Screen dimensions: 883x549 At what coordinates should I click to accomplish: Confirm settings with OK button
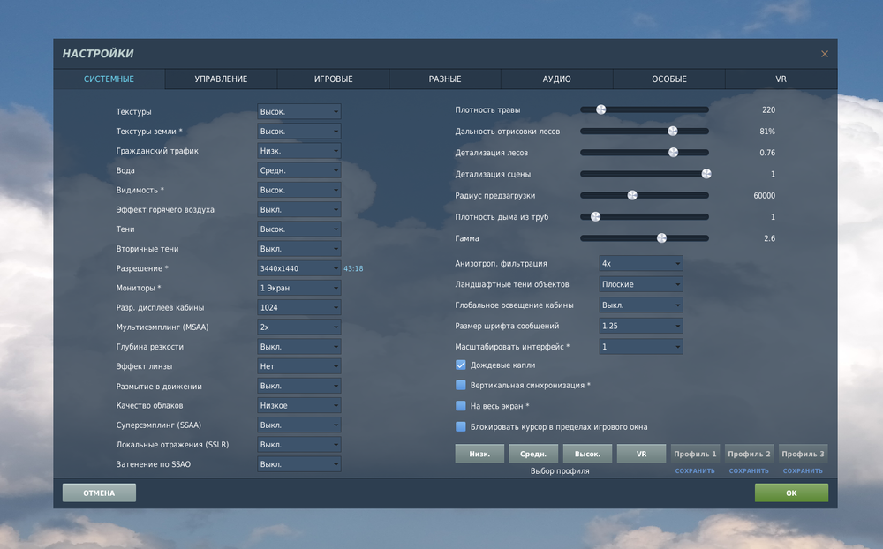tap(791, 493)
